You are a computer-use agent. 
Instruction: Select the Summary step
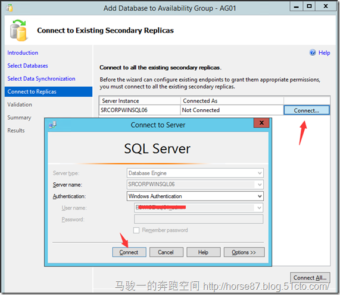pyautogui.click(x=19, y=118)
